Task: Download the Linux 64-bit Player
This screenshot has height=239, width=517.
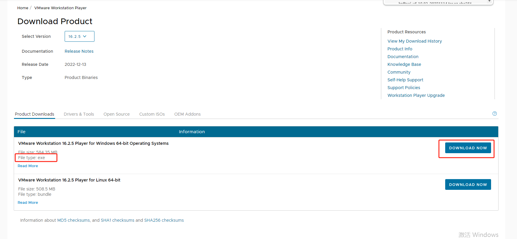Action: [x=468, y=184]
